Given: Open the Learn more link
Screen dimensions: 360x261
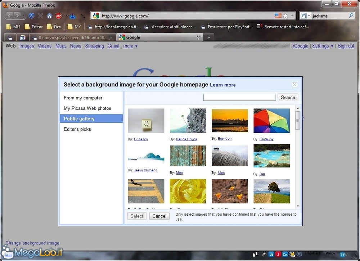Looking at the screenshot, I should 223,85.
